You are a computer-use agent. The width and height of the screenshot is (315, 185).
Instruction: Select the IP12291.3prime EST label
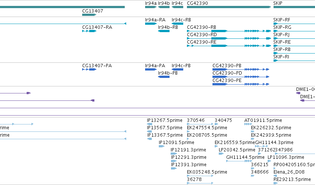tap(189, 158)
